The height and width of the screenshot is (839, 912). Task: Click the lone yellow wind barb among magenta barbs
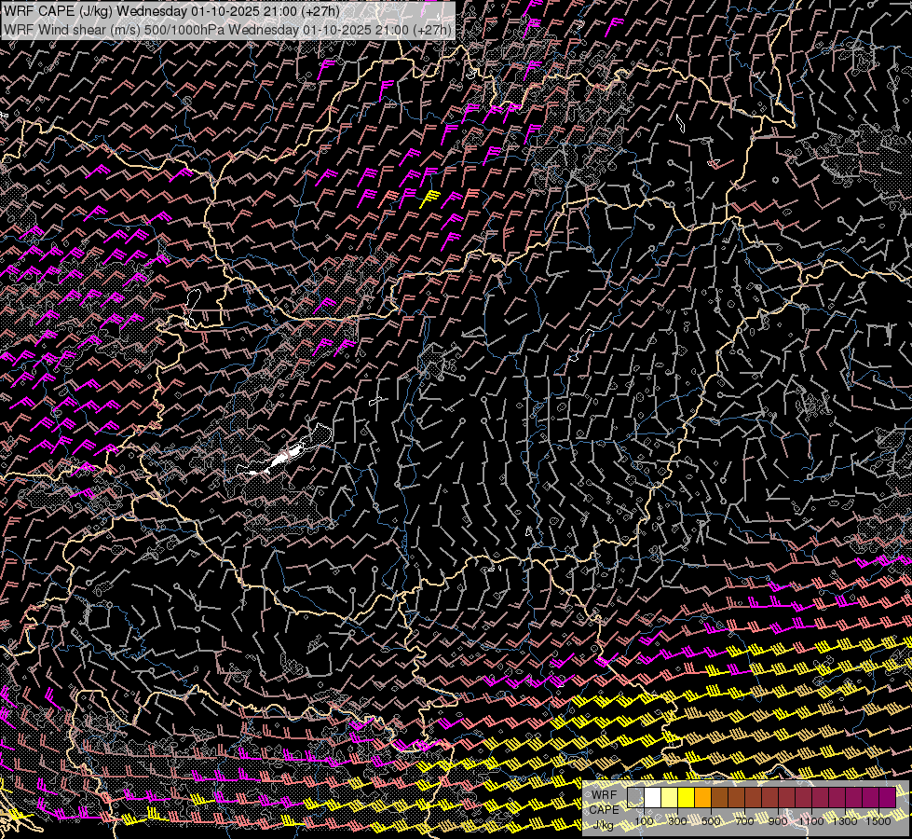[429, 198]
